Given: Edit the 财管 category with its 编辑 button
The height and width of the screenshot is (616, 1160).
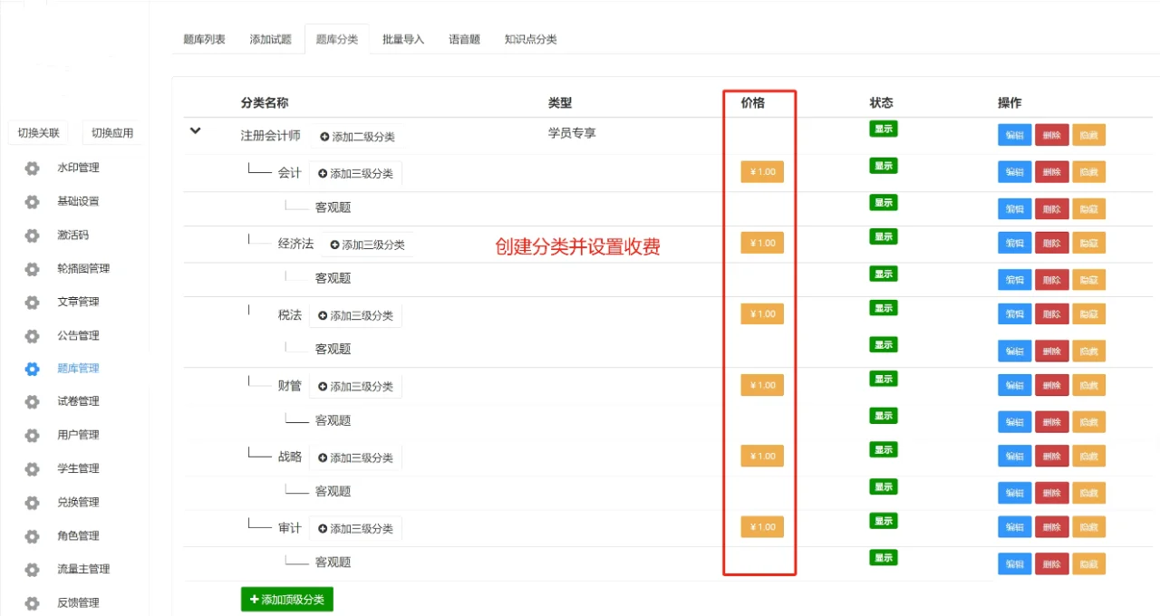Looking at the screenshot, I should click(1013, 385).
